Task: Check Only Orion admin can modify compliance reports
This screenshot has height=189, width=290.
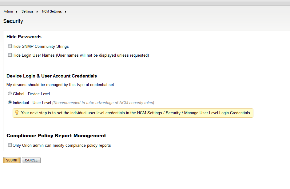Action: pos(10,145)
